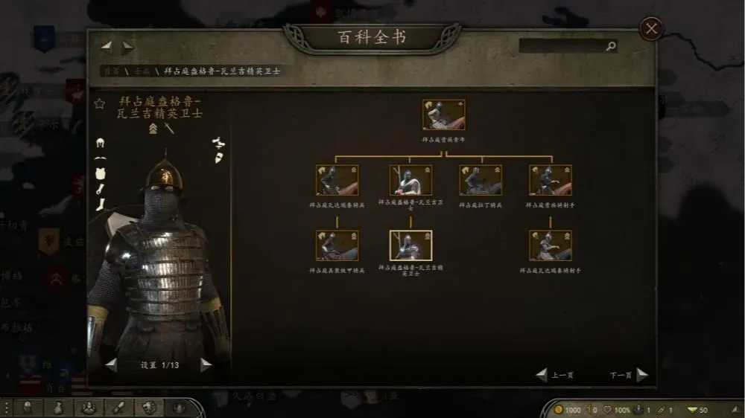Click the 下一页 next page button
Screen dimensions: 745x418
tap(629, 376)
